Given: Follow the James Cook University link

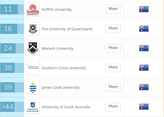Looking at the screenshot, I should tap(61, 87).
